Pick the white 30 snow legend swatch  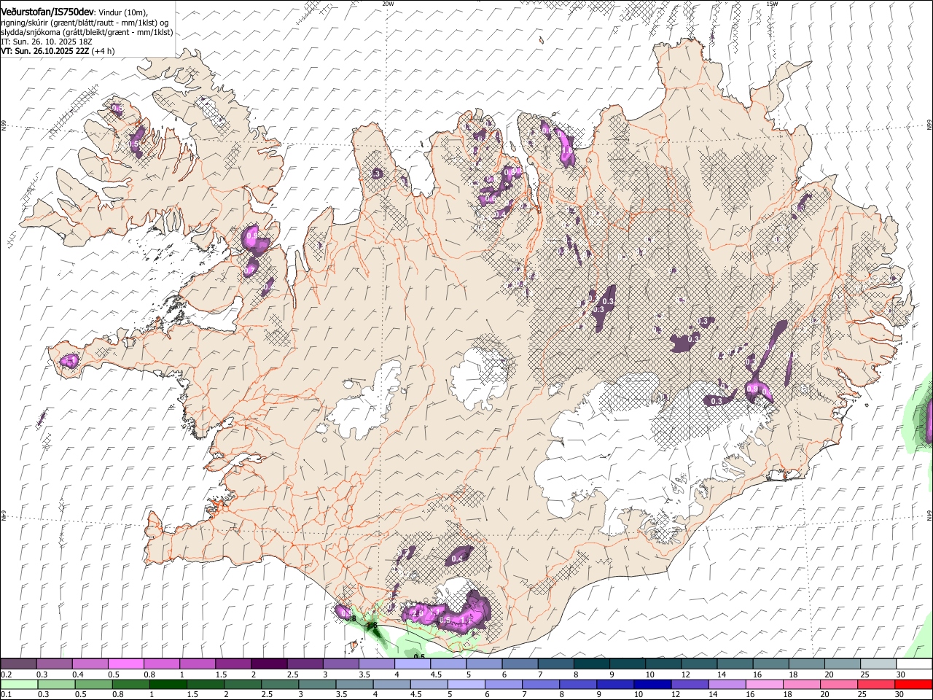coord(914,664)
